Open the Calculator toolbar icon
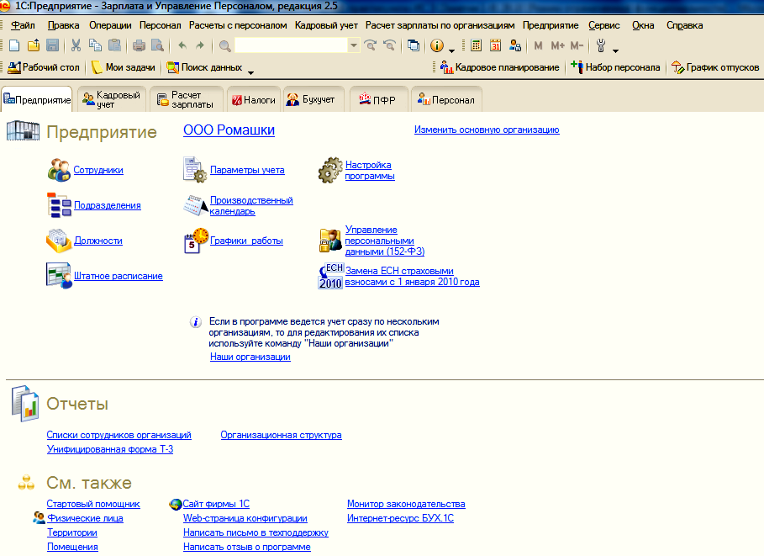This screenshot has width=764, height=556. click(476, 45)
